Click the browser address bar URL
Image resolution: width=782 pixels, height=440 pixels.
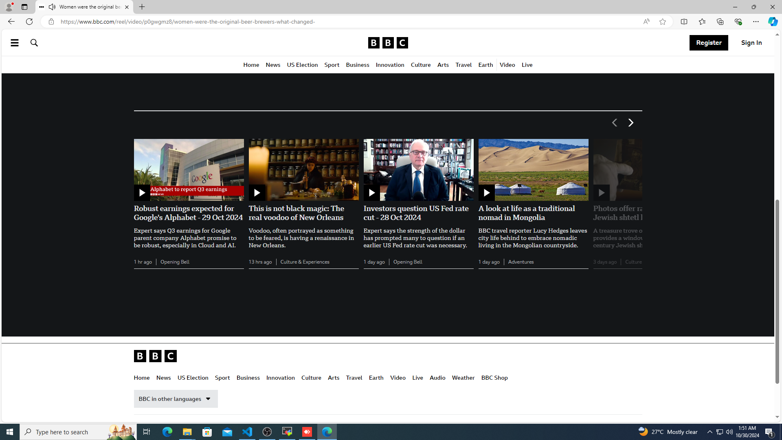tap(188, 22)
